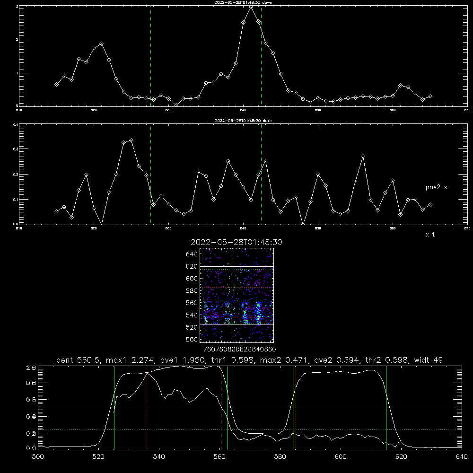Click the 'thr2 0.598' value

tap(387, 360)
